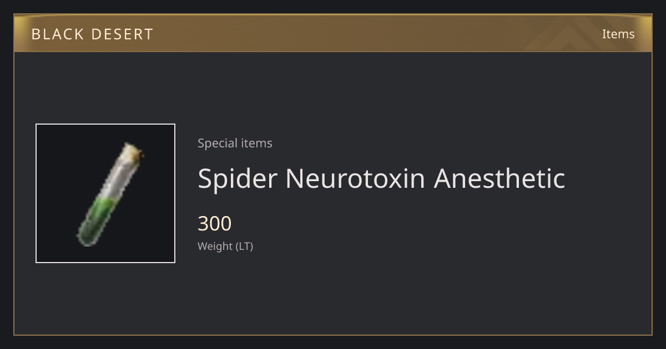Click the Spider Neurotoxin Anesthetic title

381,178
